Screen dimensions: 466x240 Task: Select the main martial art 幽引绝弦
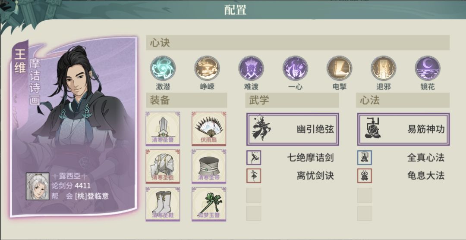point(293,129)
